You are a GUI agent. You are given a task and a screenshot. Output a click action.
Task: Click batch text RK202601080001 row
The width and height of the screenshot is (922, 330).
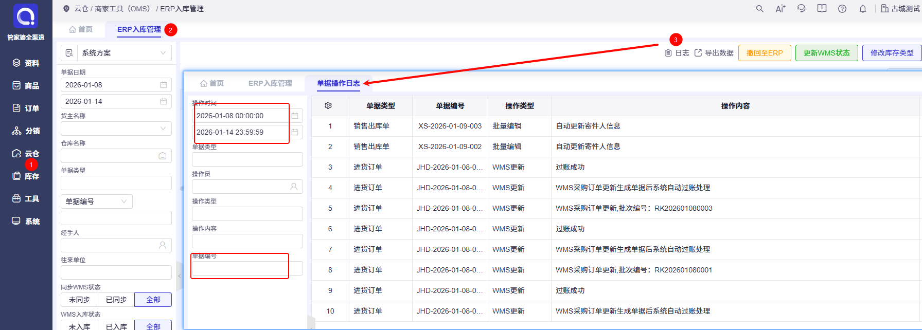pos(634,270)
